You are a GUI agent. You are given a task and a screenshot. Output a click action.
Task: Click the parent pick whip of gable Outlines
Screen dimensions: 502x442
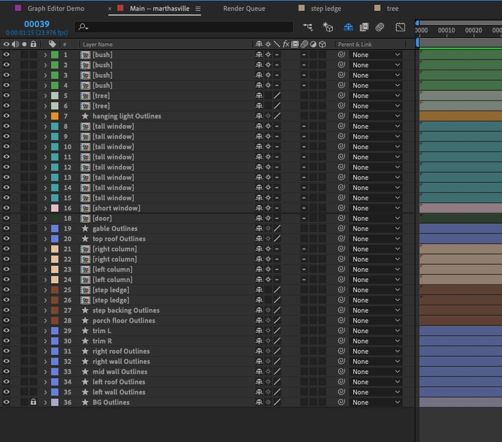tap(342, 229)
